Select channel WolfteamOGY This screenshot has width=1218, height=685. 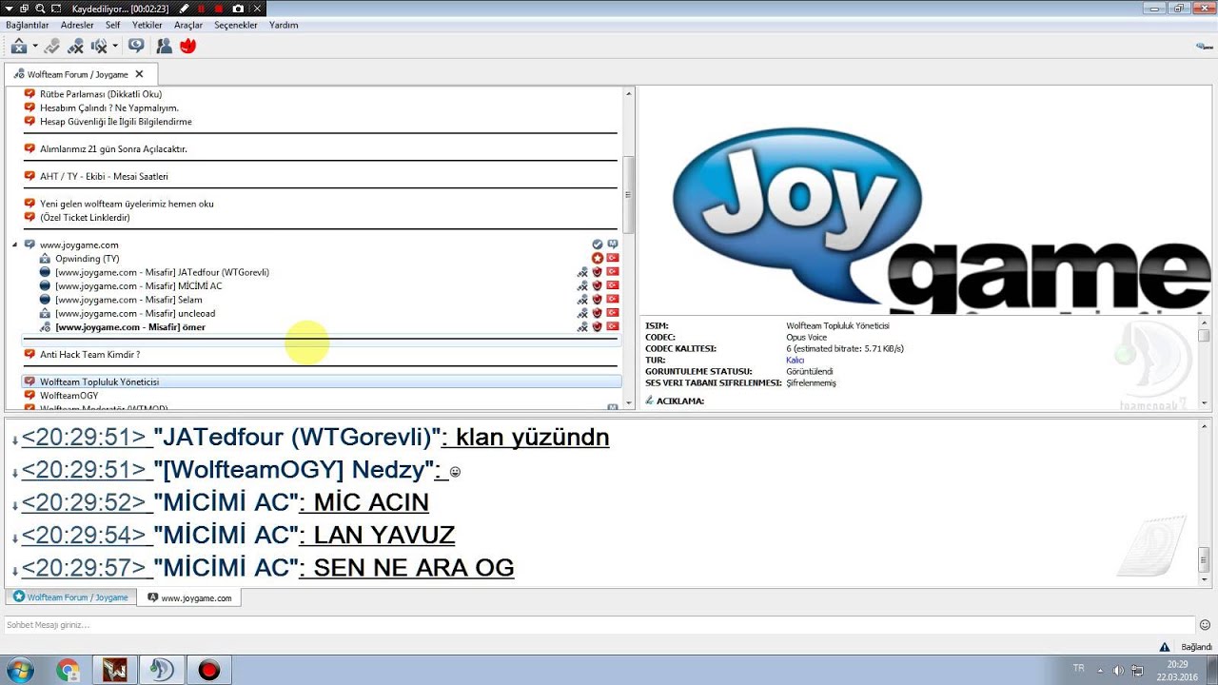pos(69,396)
